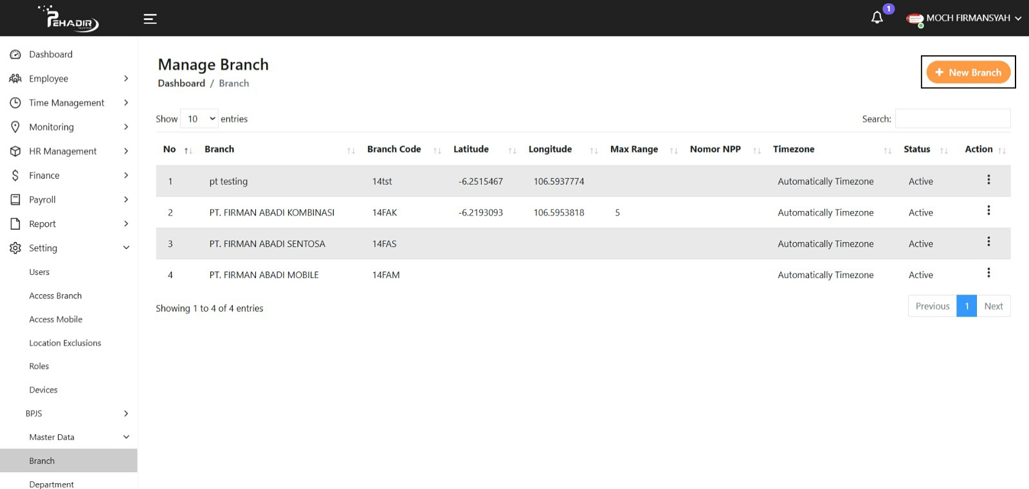Click the Setting gear icon

[15, 248]
